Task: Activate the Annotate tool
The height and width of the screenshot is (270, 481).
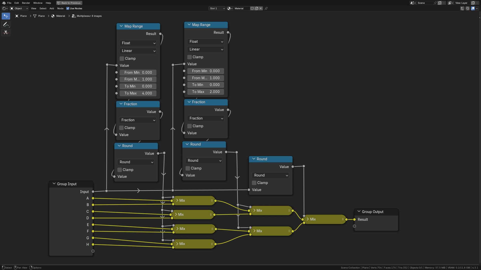Action: [6, 24]
